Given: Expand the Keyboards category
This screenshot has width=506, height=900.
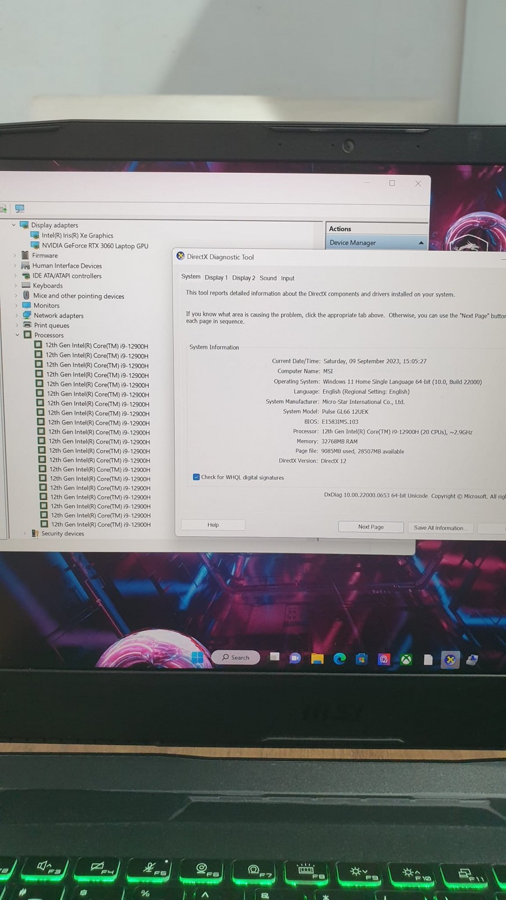Looking at the screenshot, I should pyautogui.click(x=15, y=286).
